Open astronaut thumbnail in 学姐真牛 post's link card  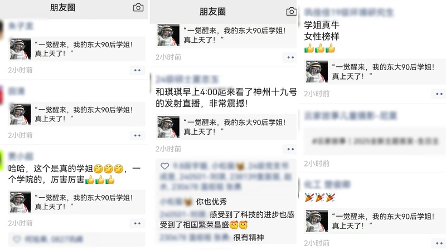(x=317, y=72)
